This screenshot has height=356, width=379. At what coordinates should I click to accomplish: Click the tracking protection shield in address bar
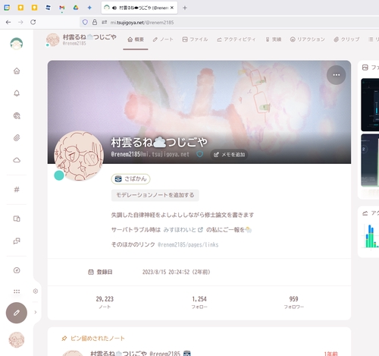click(x=85, y=22)
